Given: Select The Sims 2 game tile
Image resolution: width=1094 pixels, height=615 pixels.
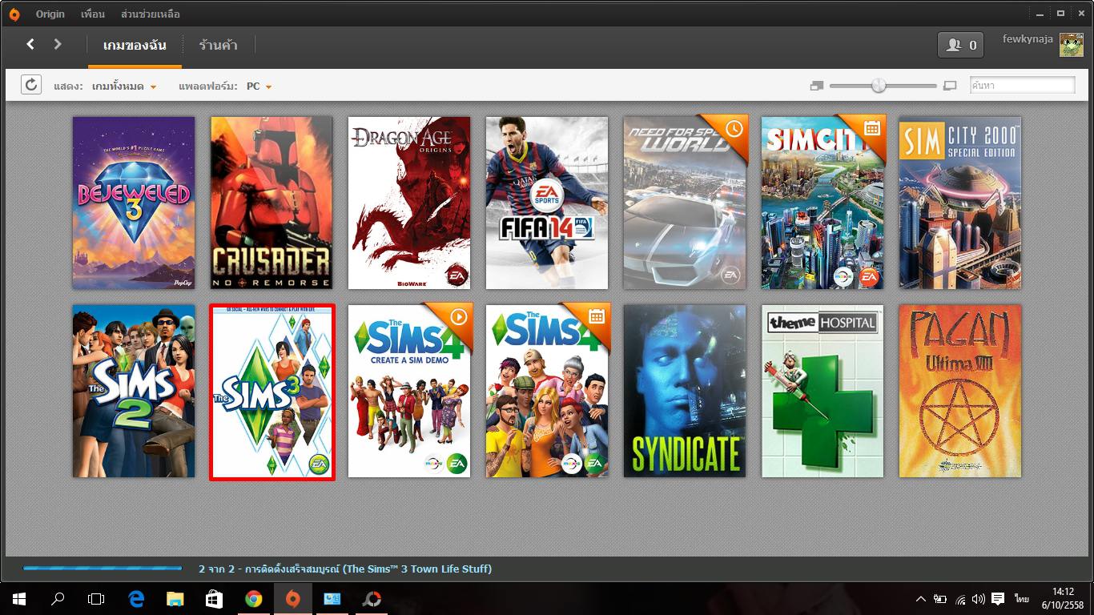Looking at the screenshot, I should pyautogui.click(x=134, y=391).
